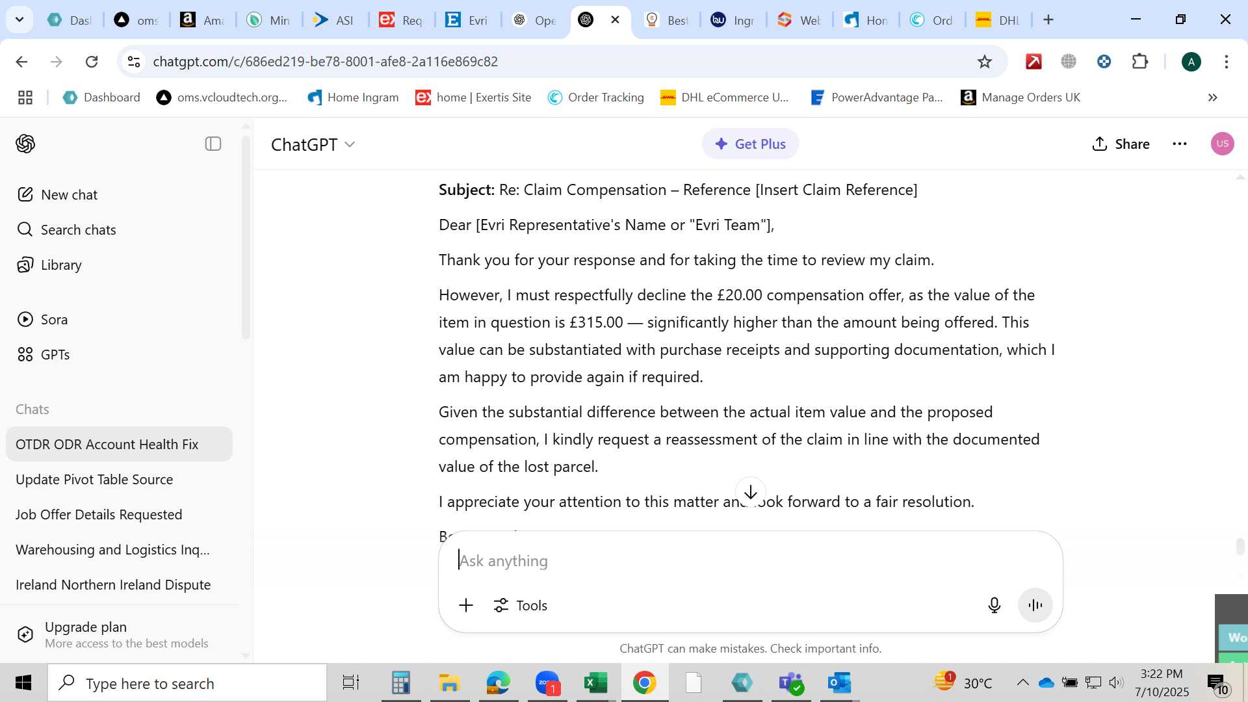1248x702 pixels.
Task: Click the site information icon in address bar
Action: 133,61
